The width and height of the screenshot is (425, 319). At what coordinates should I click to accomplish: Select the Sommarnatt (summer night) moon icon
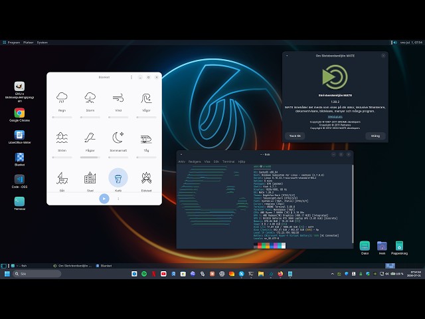[118, 138]
